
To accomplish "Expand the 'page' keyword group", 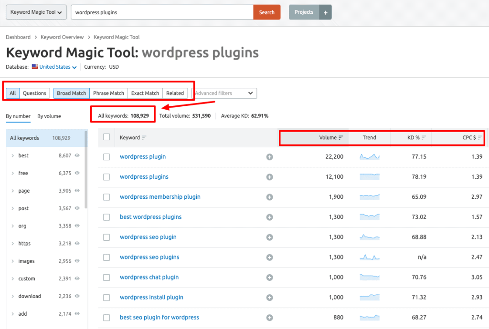I will (x=12, y=191).
